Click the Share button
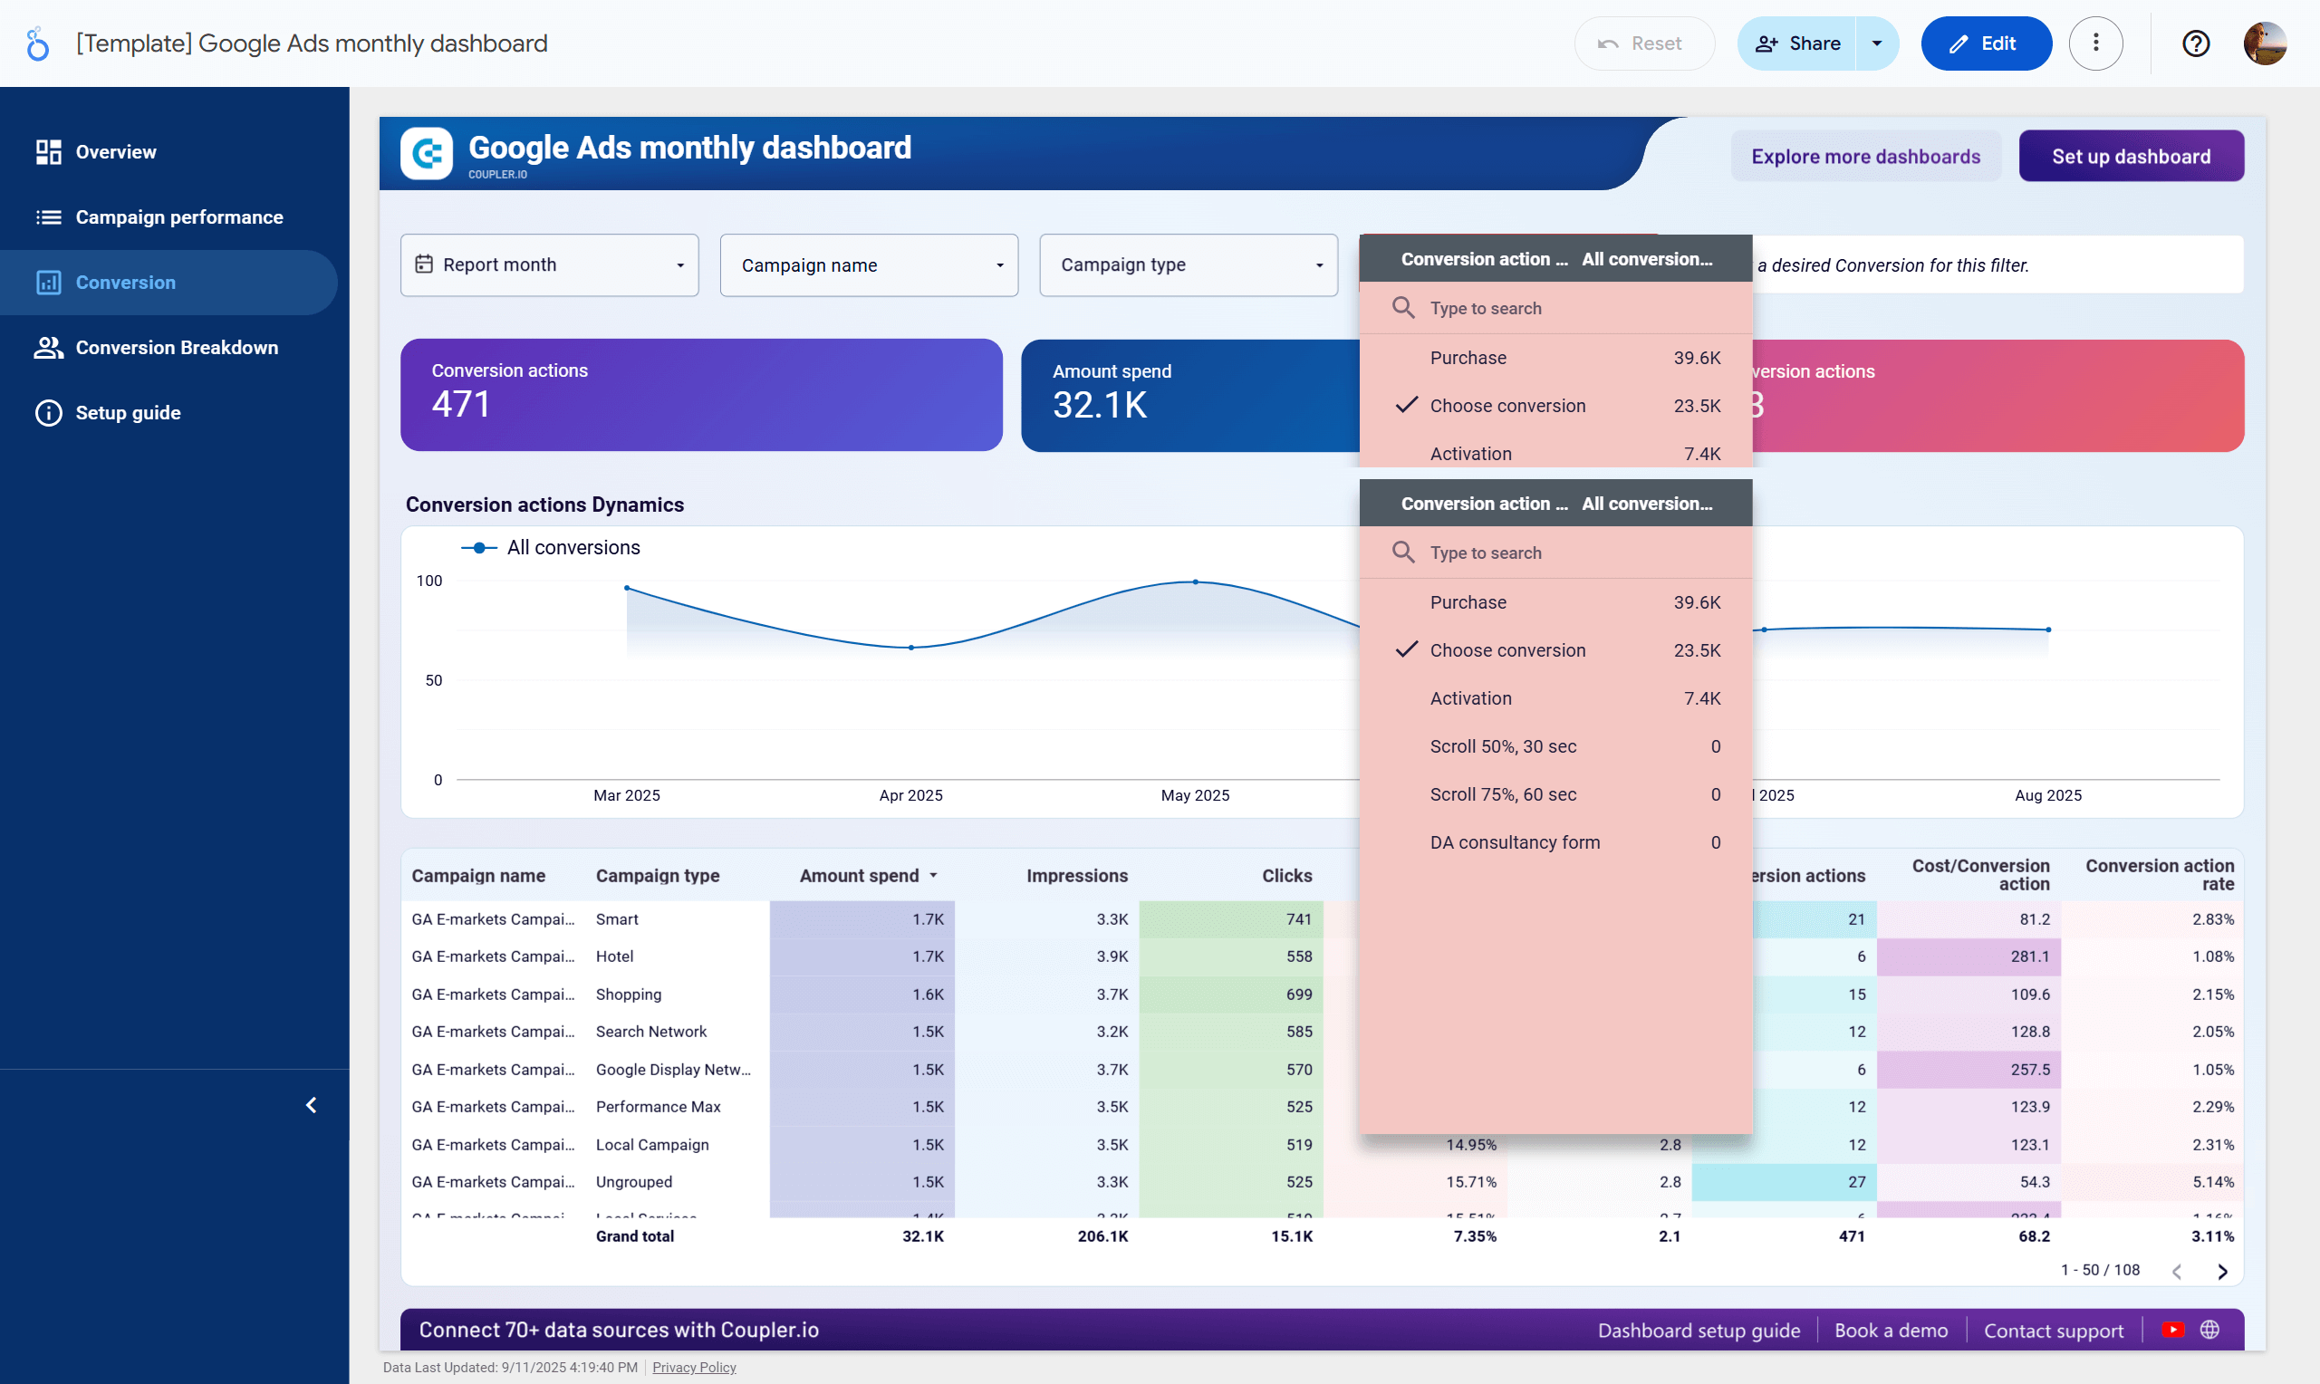Screen dimensions: 2320x1384 tap(1797, 43)
